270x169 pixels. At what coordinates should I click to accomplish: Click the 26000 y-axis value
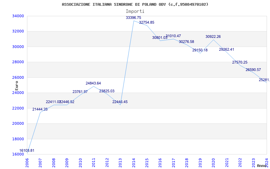pos(18,77)
